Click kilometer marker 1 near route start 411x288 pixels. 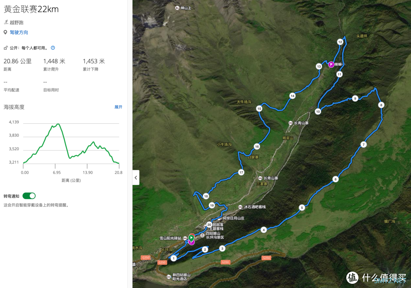click(174, 258)
